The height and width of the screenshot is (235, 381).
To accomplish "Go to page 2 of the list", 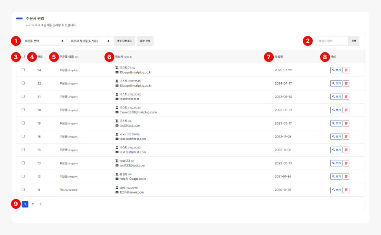I will click(33, 204).
